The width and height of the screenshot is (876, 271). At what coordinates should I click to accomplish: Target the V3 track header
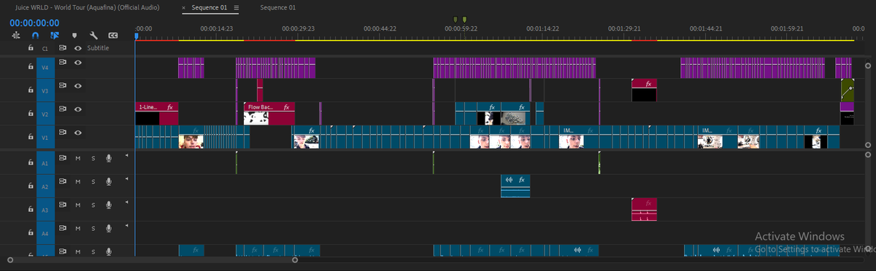pyautogui.click(x=45, y=90)
